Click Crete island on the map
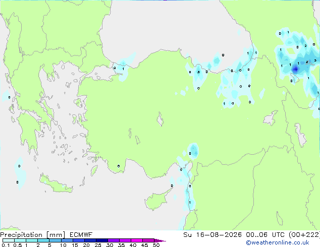The height and width of the screenshot is (247, 320). 56,183
